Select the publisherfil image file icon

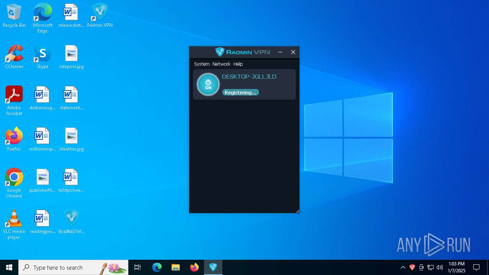point(42,181)
